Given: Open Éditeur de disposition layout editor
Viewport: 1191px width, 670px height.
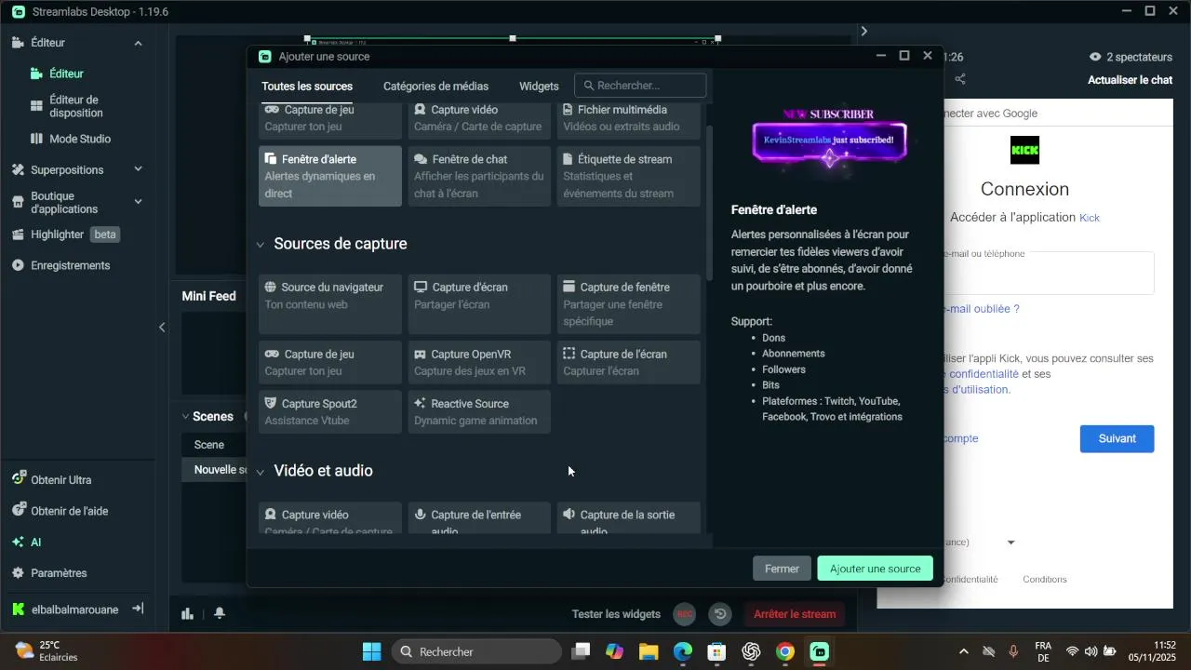Looking at the screenshot, I should pos(76,106).
